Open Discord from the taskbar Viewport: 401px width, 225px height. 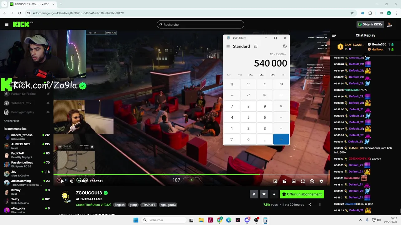[x=247, y=220]
